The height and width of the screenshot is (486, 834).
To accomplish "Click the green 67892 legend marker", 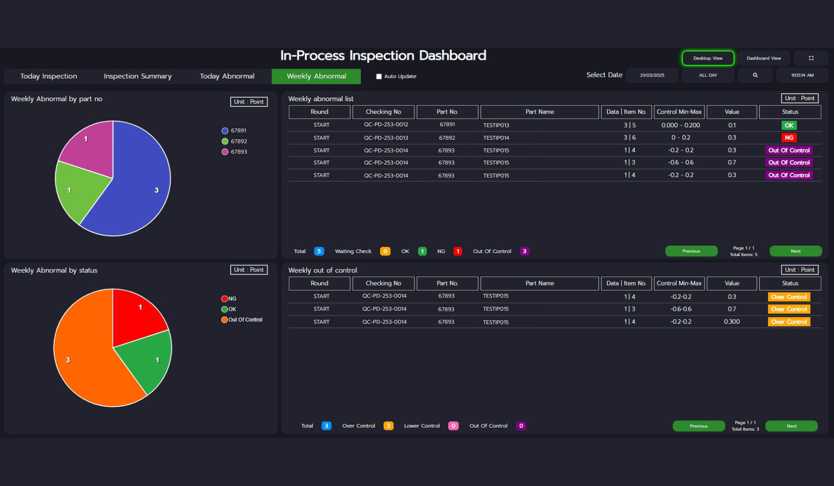I will [225, 141].
